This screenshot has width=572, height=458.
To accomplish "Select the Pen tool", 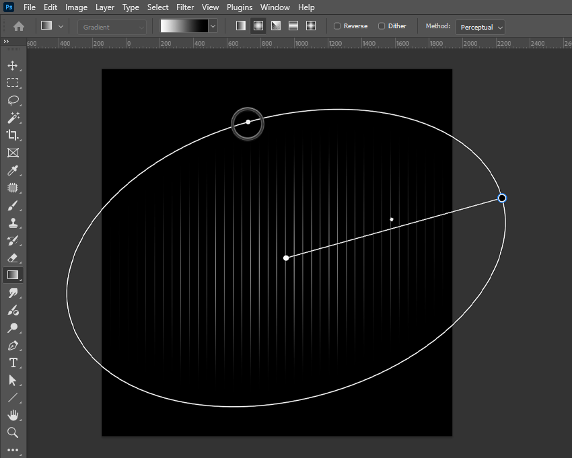I will tap(13, 345).
